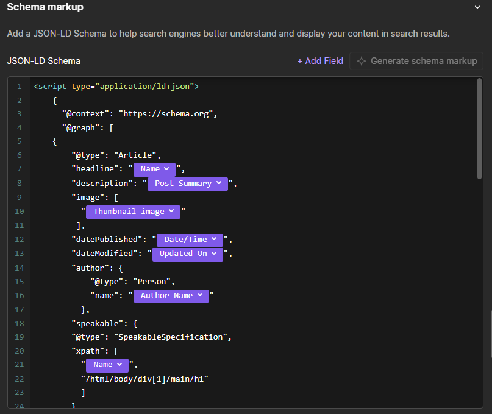Click the chevron on the Author Name pill
Screen dimensions: 492x414
tap(201, 295)
